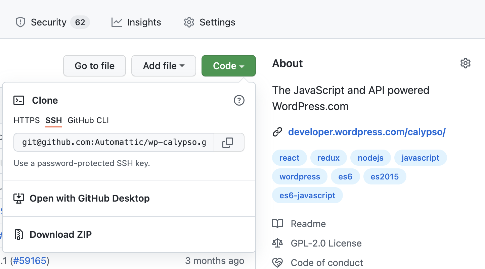Image resolution: width=485 pixels, height=269 pixels.
Task: Open the Code of conduct link
Action: 327,263
